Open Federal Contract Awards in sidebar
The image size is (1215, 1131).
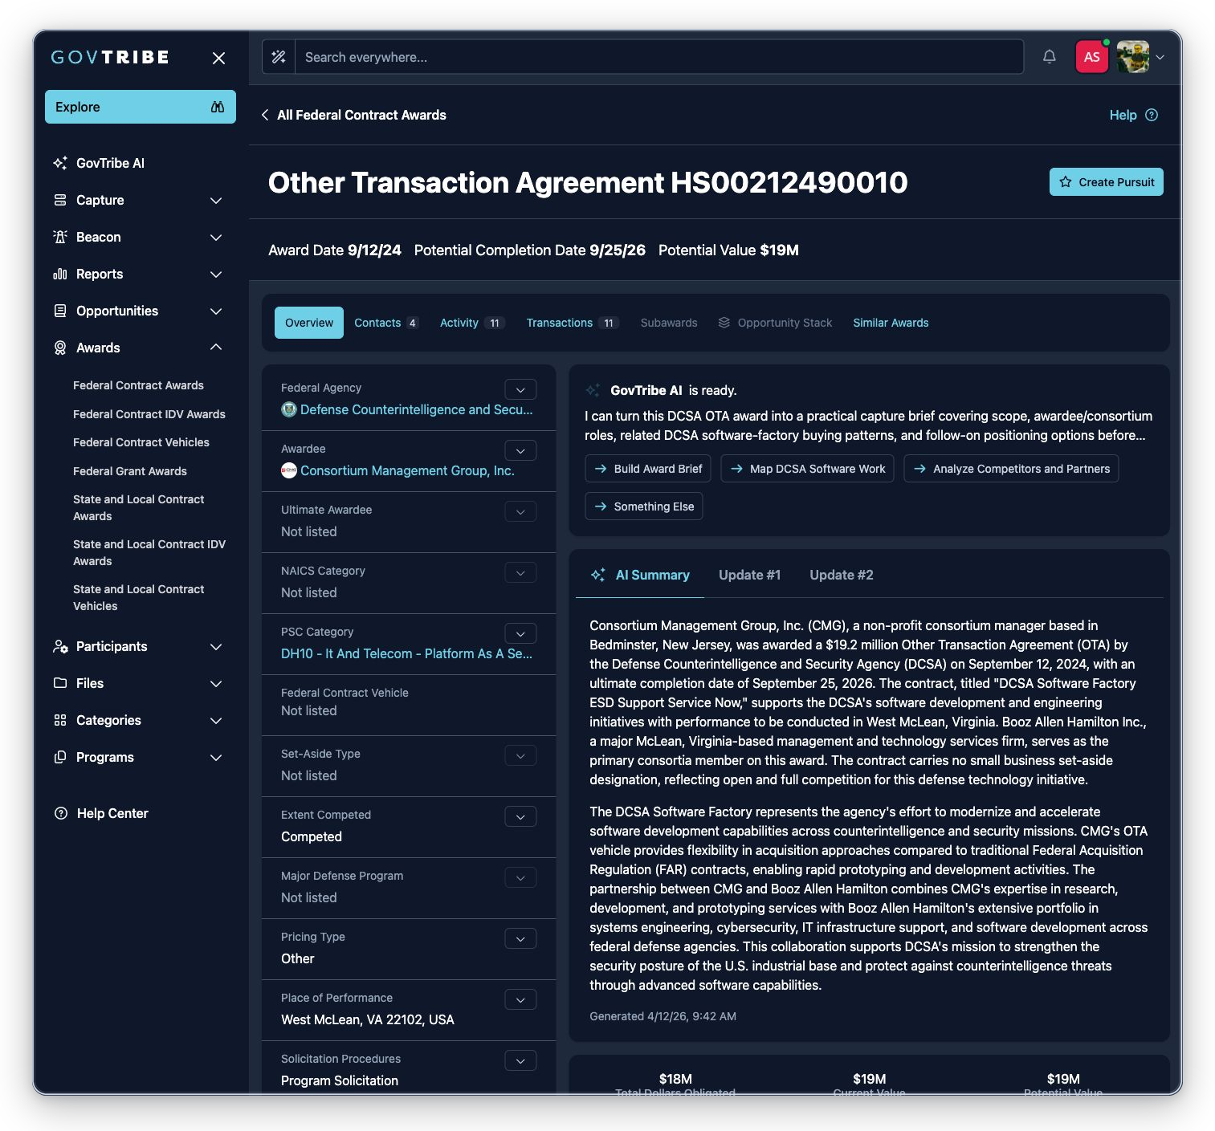[138, 385]
